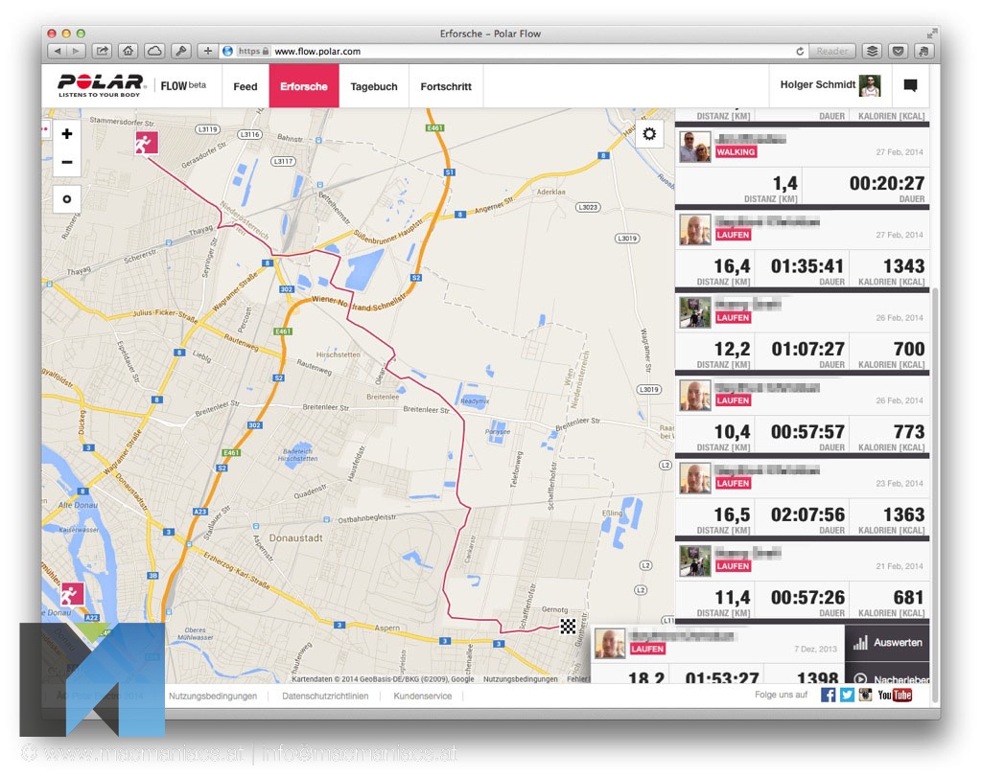Viewport: 982px width, 777px height.
Task: Select 11,4 km Laufen session
Action: (x=803, y=581)
